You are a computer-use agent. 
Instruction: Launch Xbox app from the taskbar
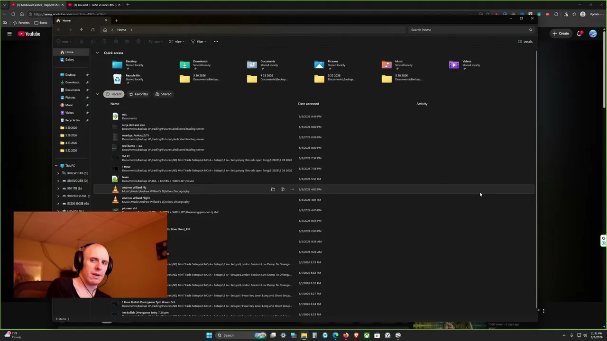click(367, 335)
